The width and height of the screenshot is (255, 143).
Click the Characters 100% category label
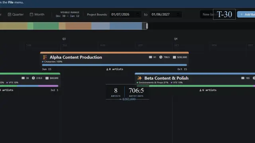point(52,62)
